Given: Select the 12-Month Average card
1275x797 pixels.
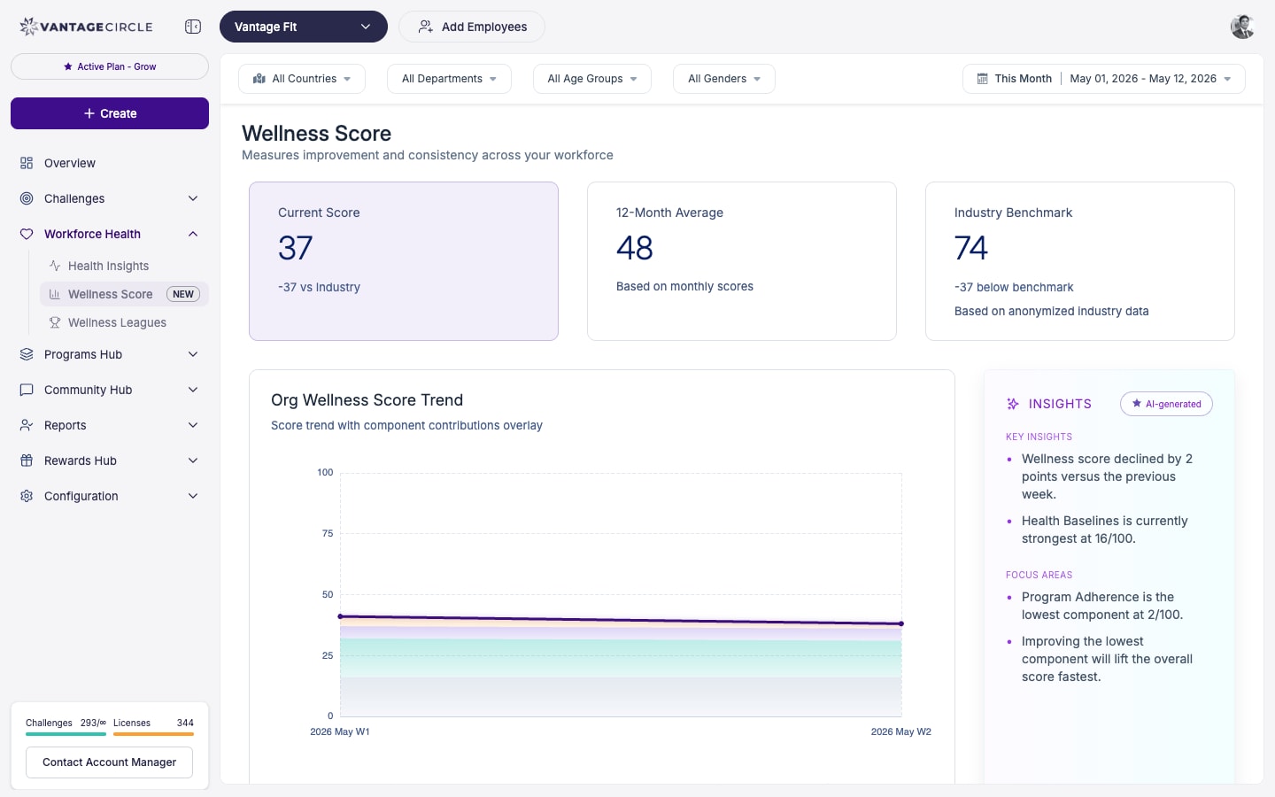Looking at the screenshot, I should point(742,261).
